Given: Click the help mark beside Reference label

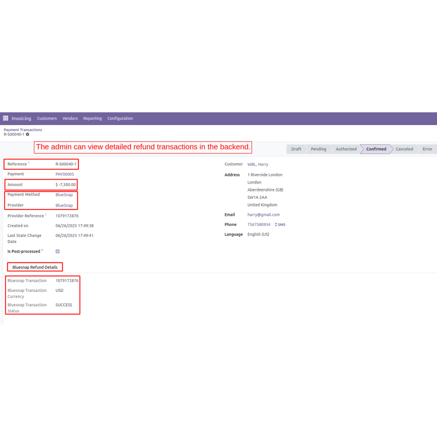Looking at the screenshot, I should click(x=29, y=163).
